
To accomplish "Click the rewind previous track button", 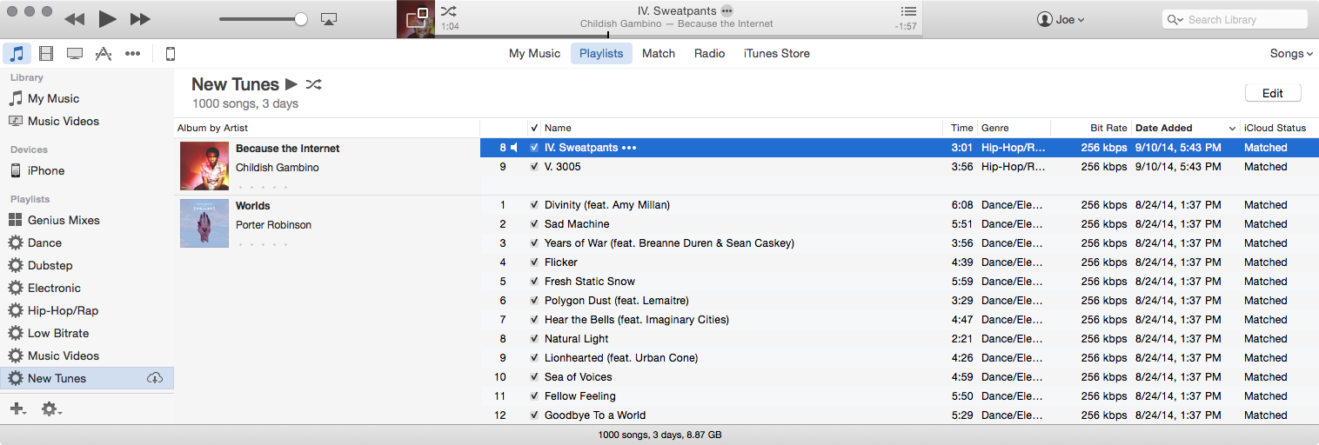I will [x=75, y=19].
